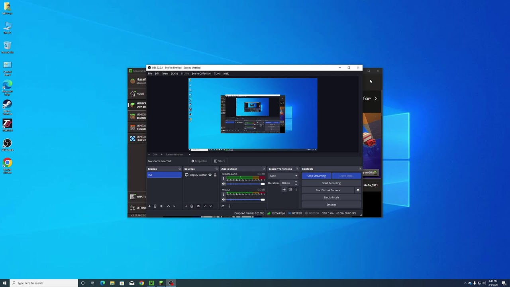Add a scene transition with plus icon

tap(284, 189)
